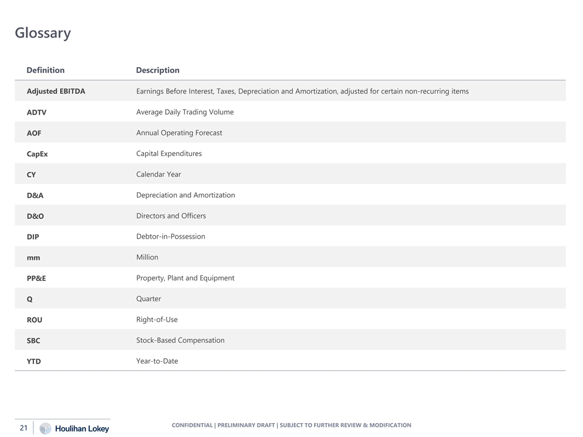Select the Debtor-in-Possession description text

(x=171, y=237)
